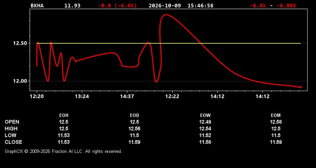Select the 13:24 time axis label
Image resolution: width=316 pixels, height=168 pixels.
coord(82,97)
